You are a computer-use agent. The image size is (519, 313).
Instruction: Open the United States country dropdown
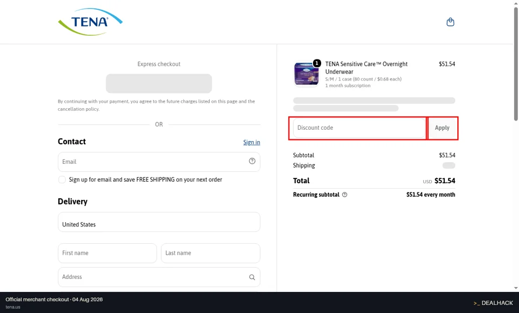159,222
